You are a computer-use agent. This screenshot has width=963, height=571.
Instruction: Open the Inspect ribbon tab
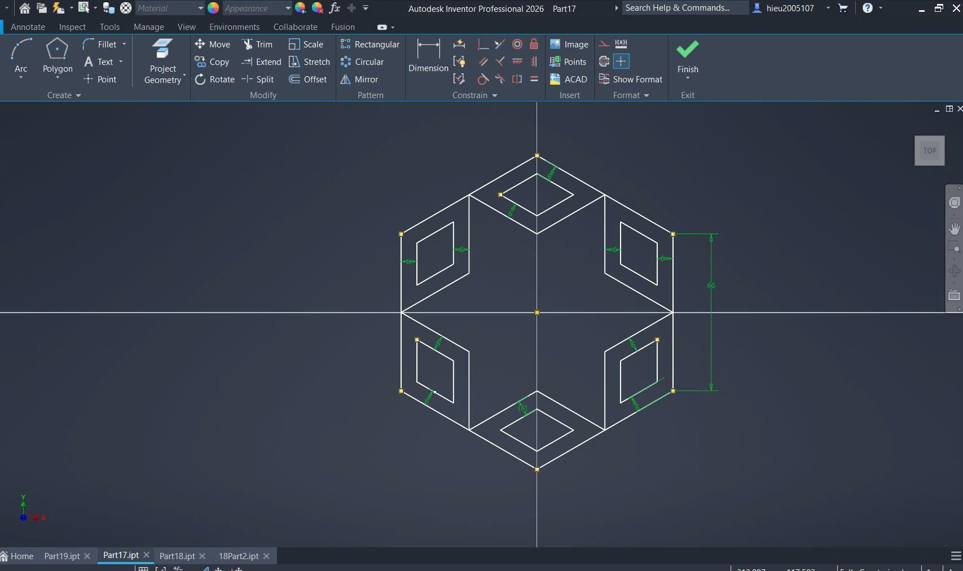coord(72,27)
